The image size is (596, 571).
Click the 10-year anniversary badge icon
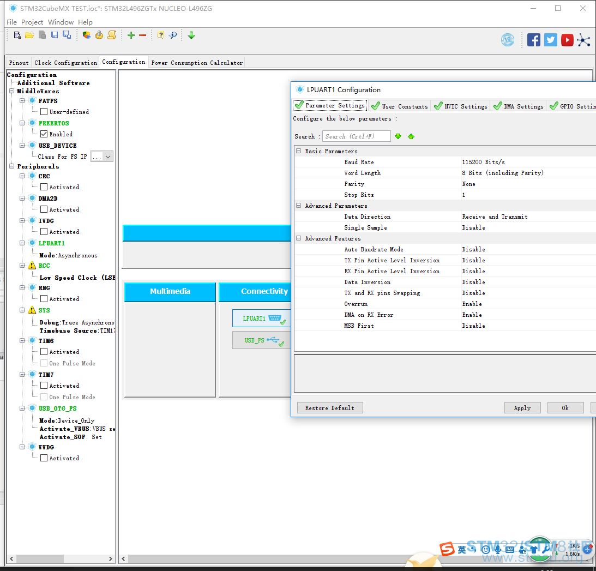[x=508, y=40]
